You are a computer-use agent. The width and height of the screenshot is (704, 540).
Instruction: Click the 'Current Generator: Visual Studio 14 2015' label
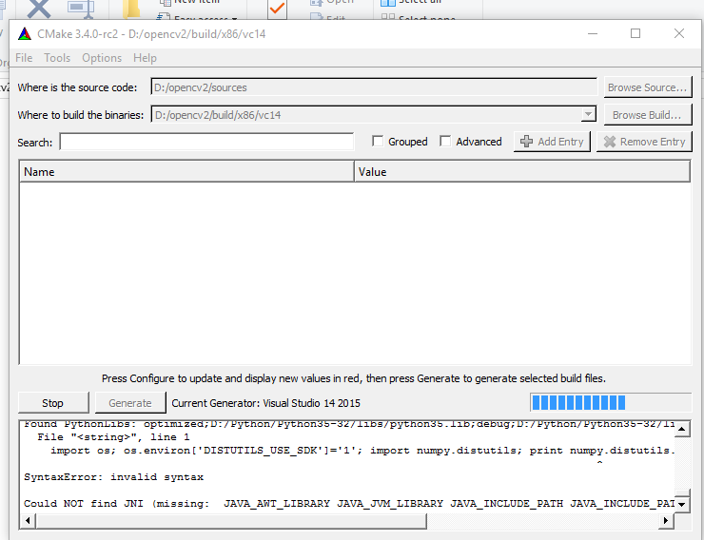coord(265,403)
